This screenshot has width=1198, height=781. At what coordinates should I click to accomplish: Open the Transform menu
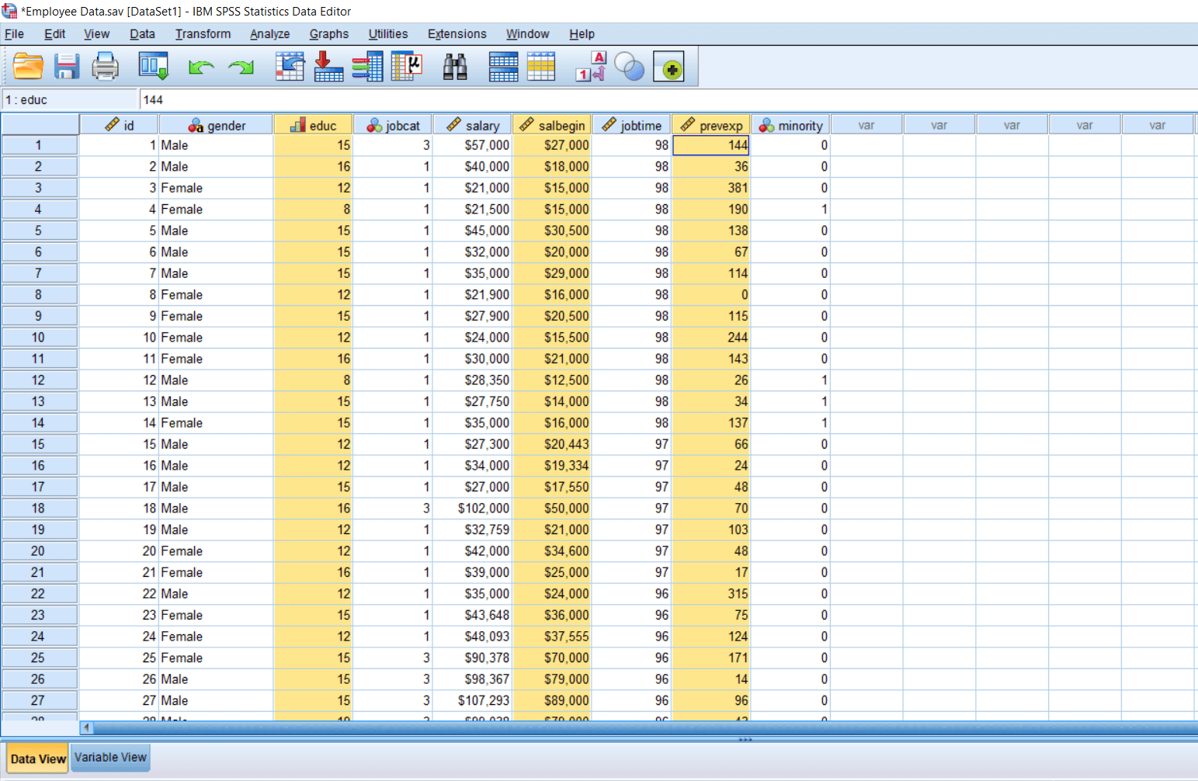(203, 34)
